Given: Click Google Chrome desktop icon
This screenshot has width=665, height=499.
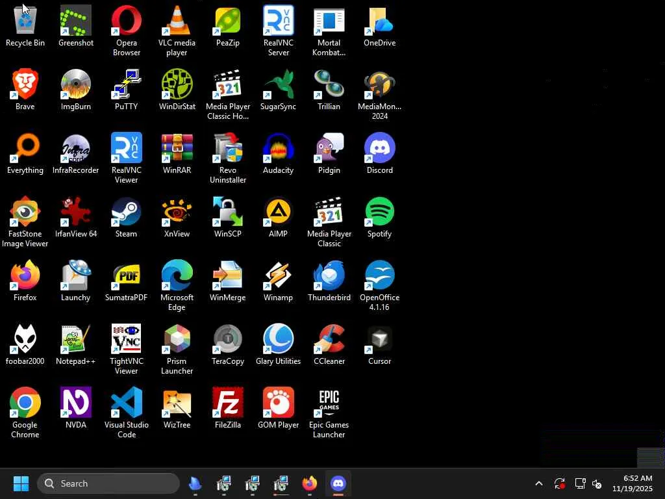Looking at the screenshot, I should 25,402.
